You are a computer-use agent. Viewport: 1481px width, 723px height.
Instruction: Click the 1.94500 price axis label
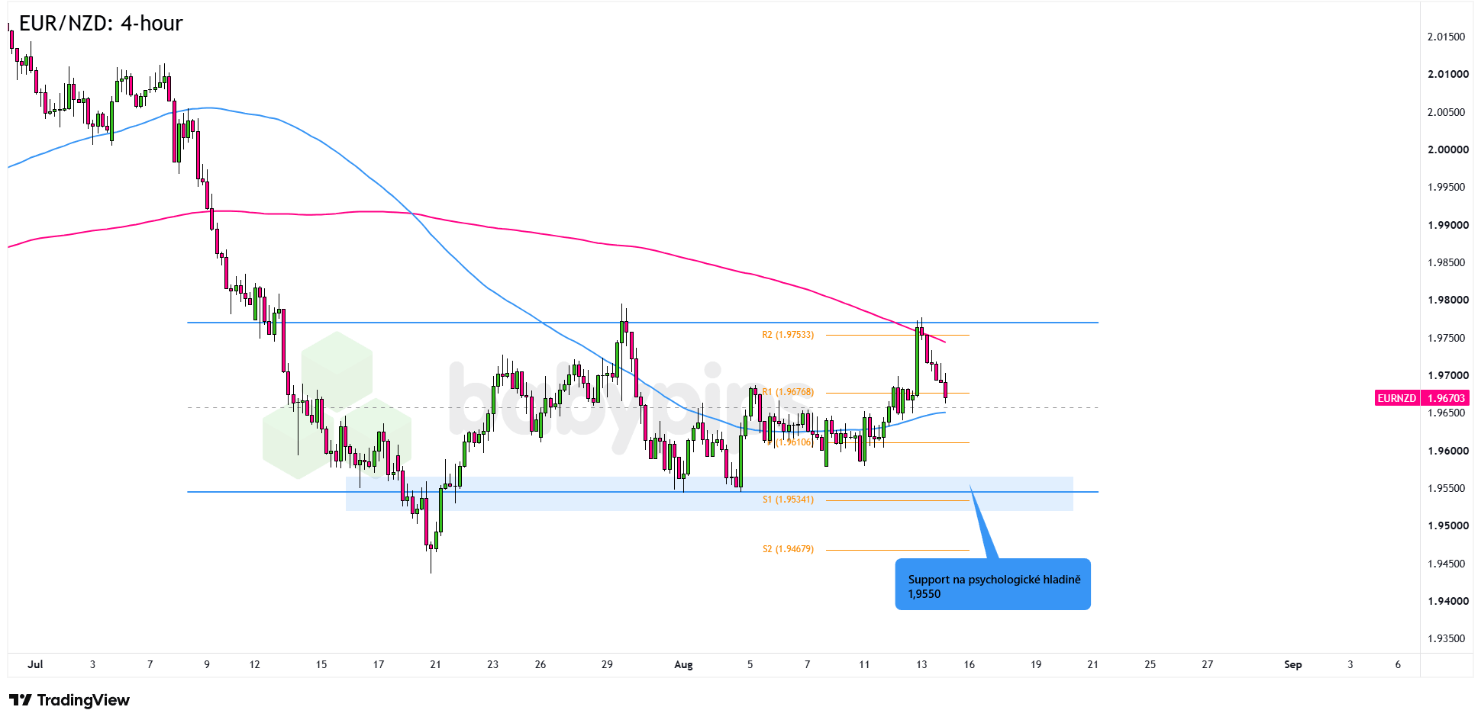(1447, 564)
